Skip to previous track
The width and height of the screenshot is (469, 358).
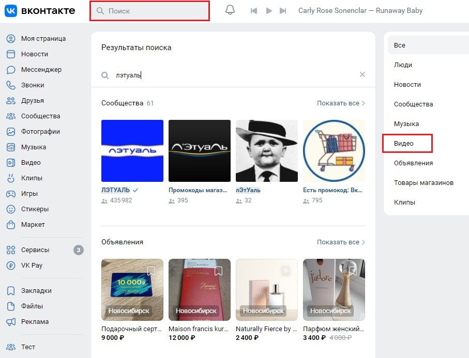(x=254, y=11)
